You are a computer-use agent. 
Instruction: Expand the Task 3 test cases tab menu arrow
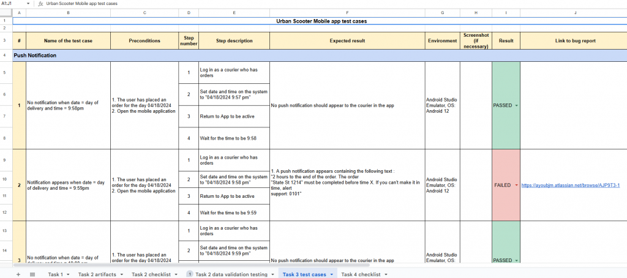pyautogui.click(x=331, y=275)
